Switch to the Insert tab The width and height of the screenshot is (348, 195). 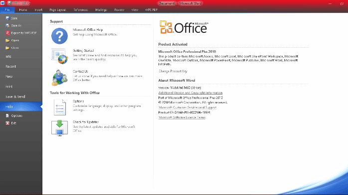point(38,10)
